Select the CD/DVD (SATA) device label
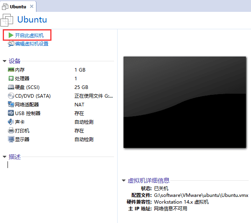This screenshot has width=251, height=223. (x=33, y=96)
